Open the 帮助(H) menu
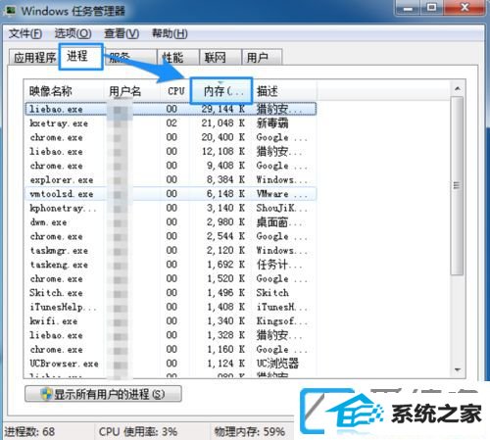 click(x=170, y=33)
